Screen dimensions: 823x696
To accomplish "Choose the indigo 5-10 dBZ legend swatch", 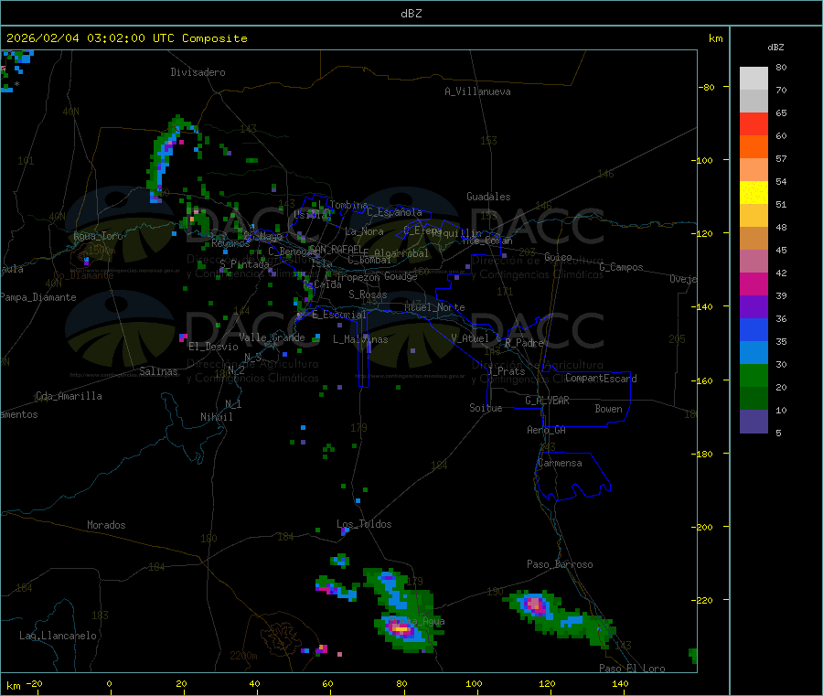I will [x=754, y=422].
